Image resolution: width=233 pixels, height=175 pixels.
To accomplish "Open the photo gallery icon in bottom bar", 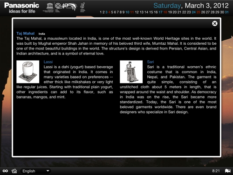I will click(x=14, y=171).
